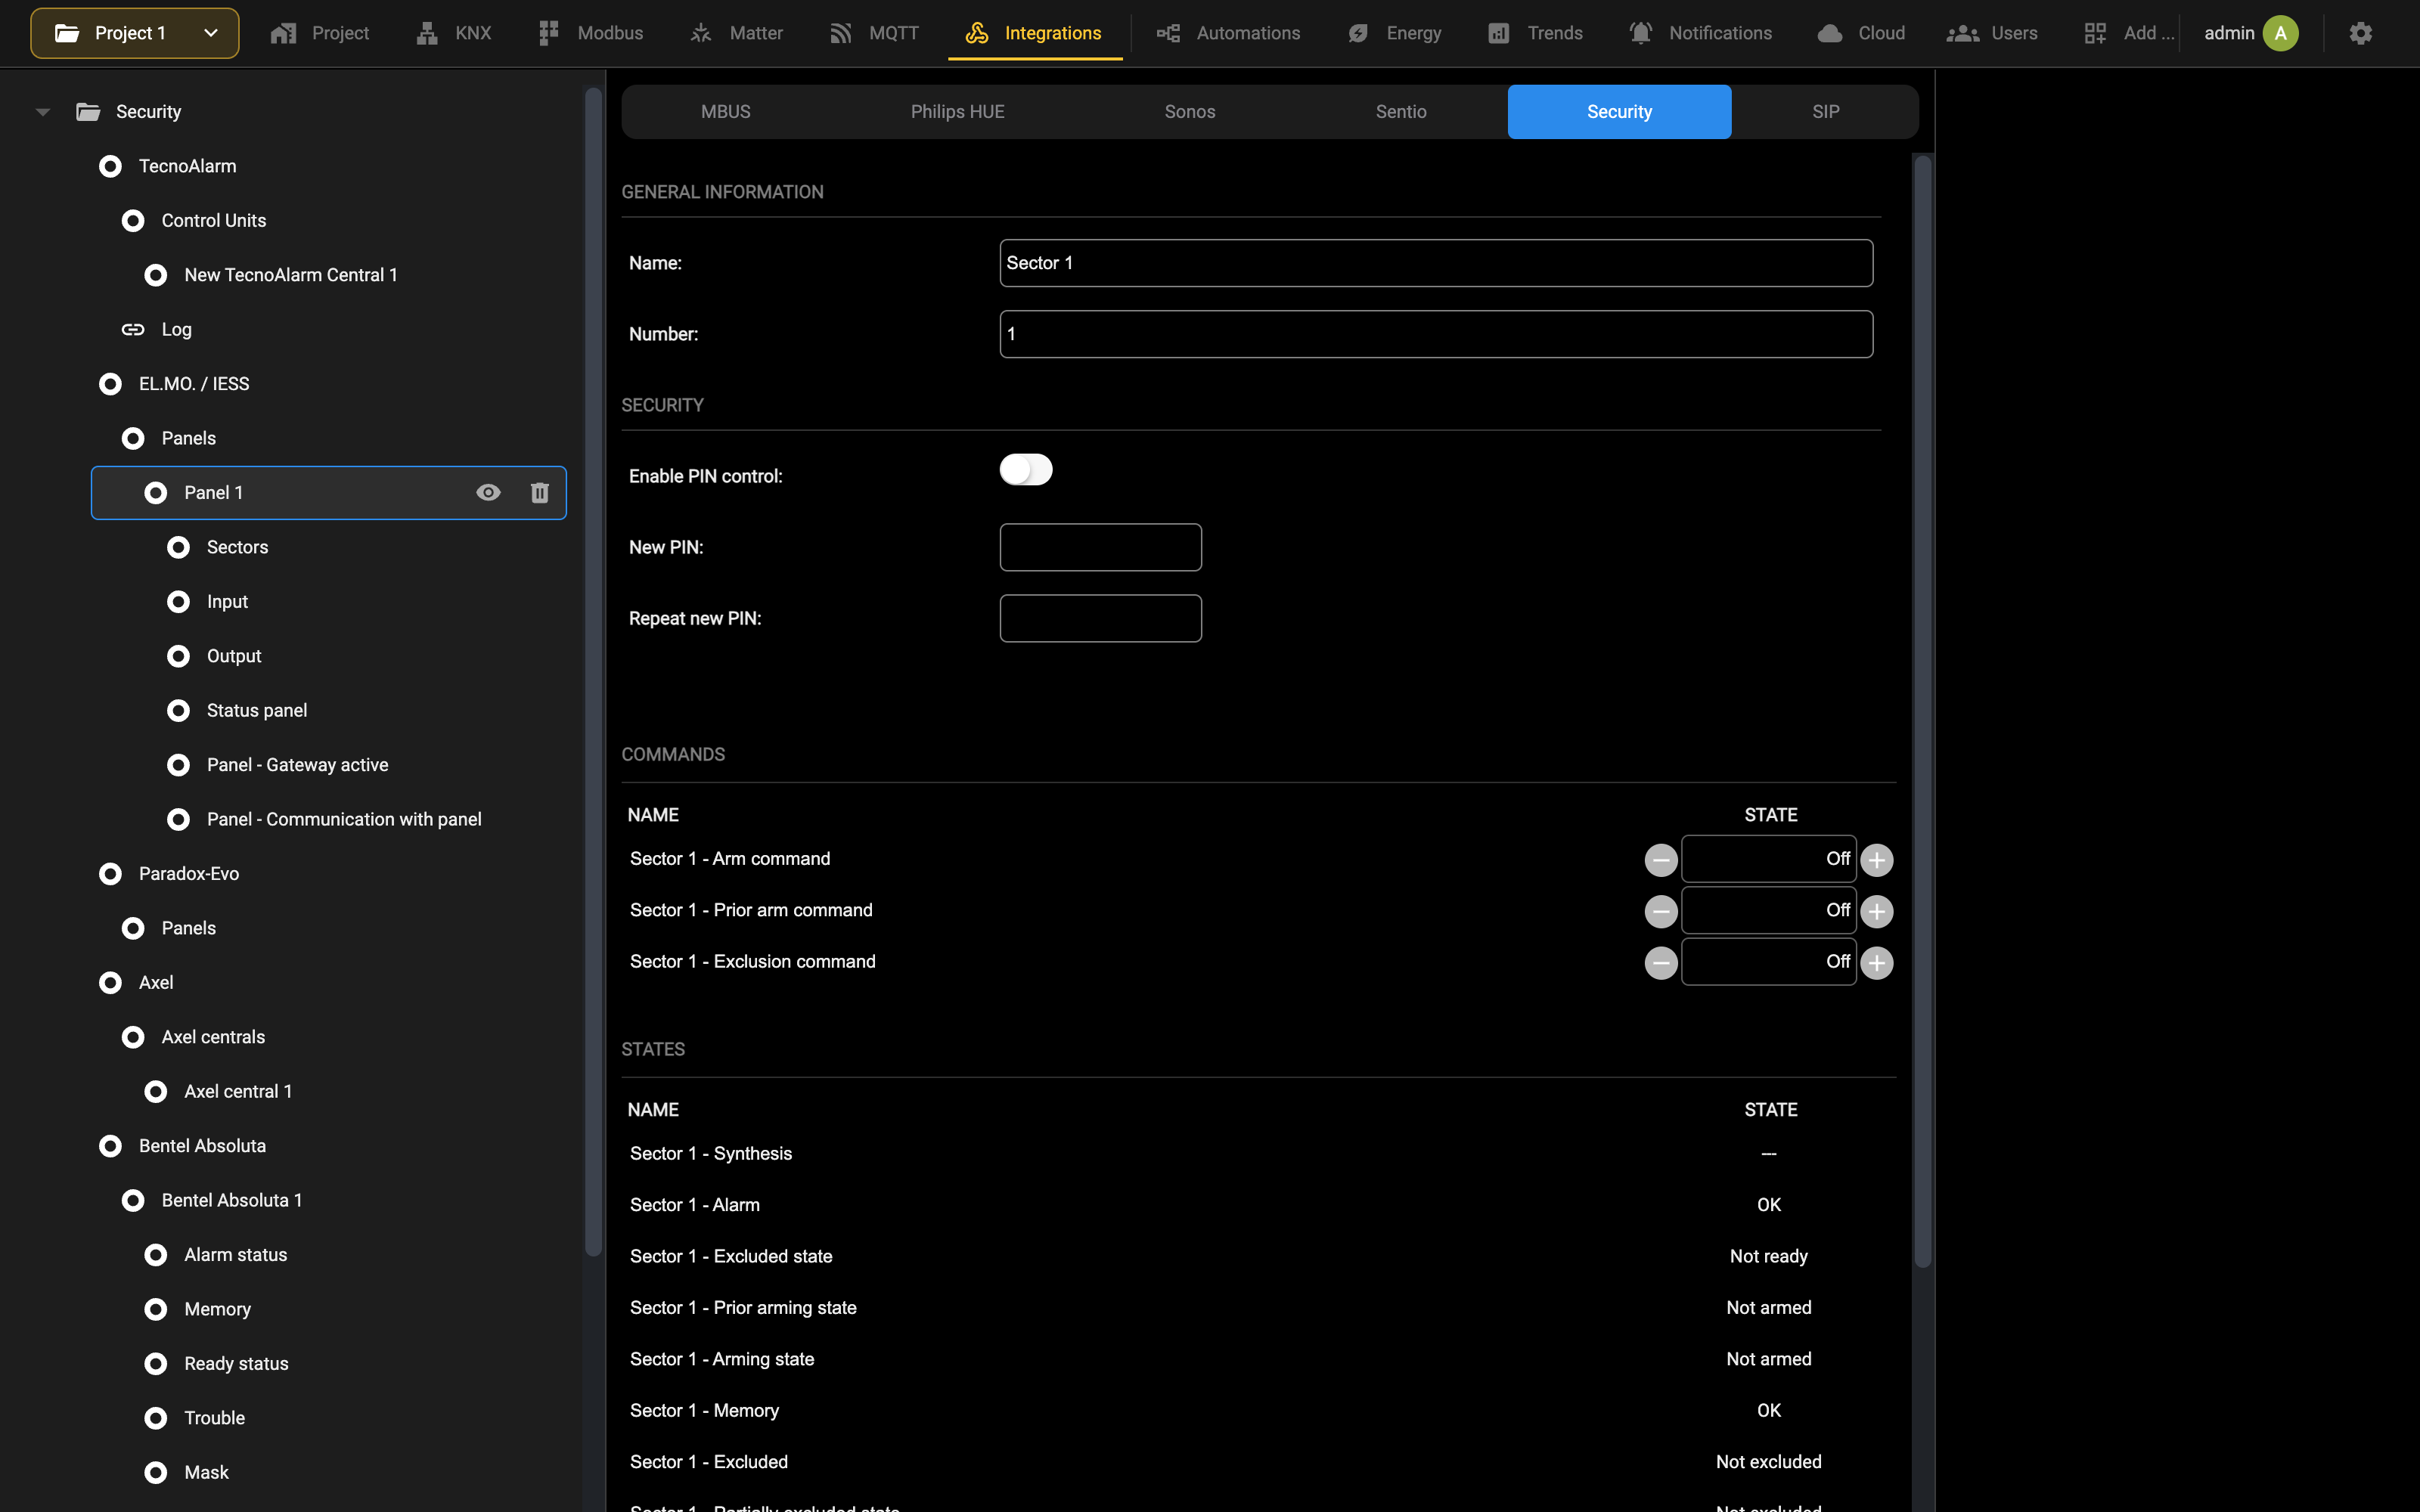The width and height of the screenshot is (2420, 1512).
Task: Open the Log link item
Action: 176,329
